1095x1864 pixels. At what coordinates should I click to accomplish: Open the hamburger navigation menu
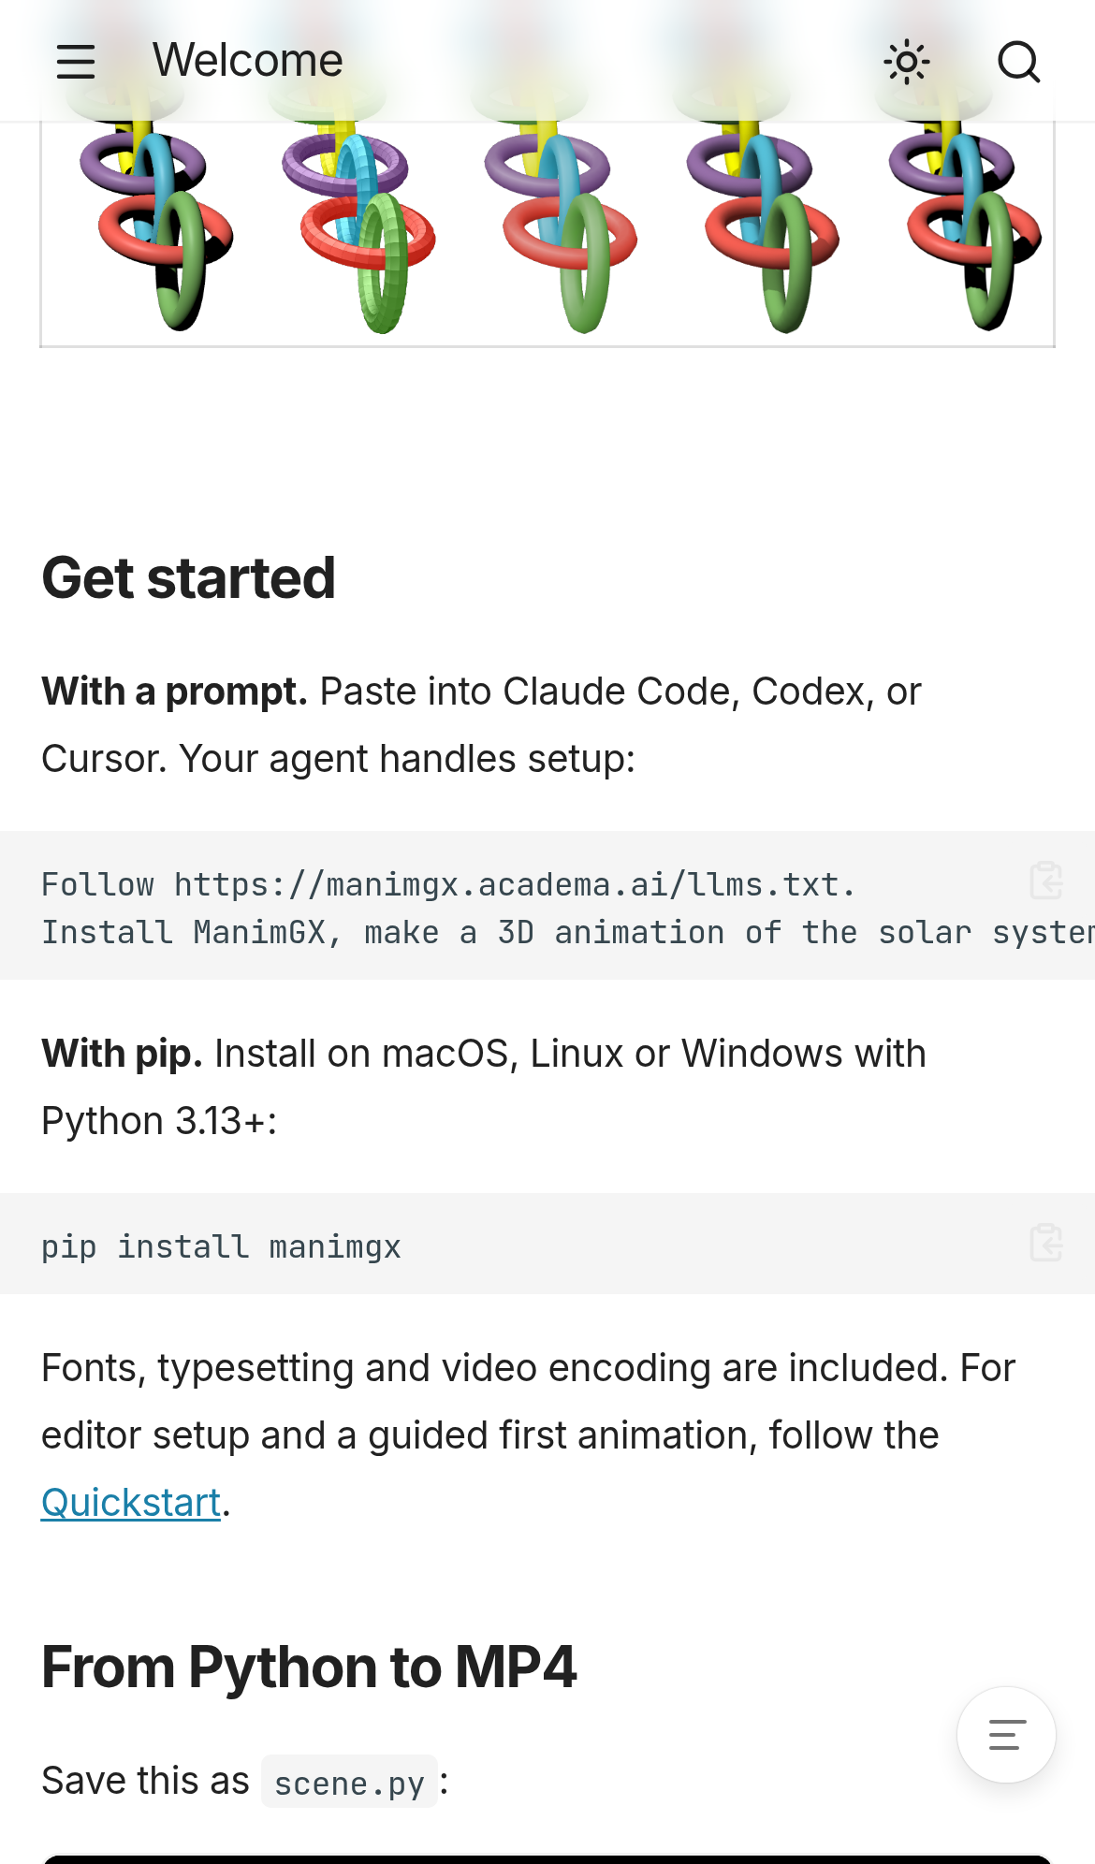76,62
